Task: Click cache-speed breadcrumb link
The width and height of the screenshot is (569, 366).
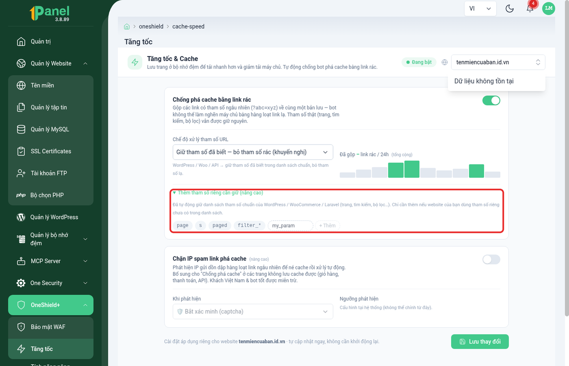Action: (x=188, y=26)
